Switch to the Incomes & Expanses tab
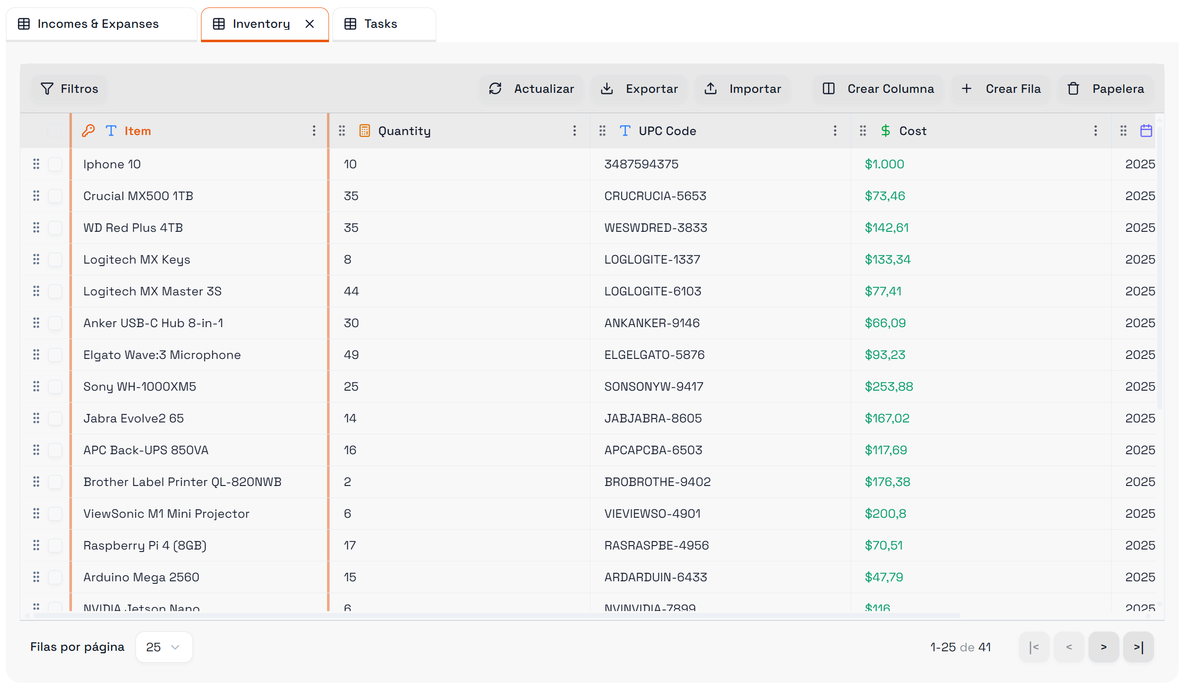 98,24
